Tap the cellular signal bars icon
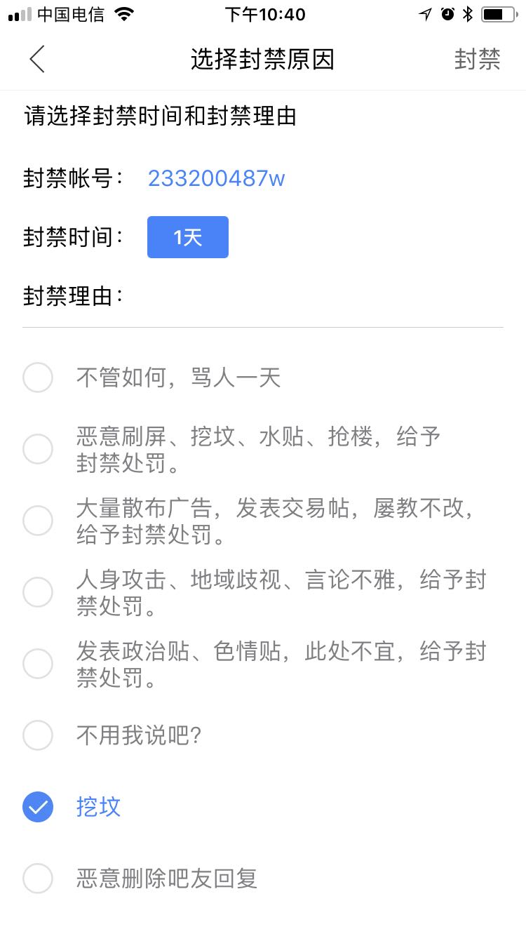526x936 pixels. coord(20,15)
